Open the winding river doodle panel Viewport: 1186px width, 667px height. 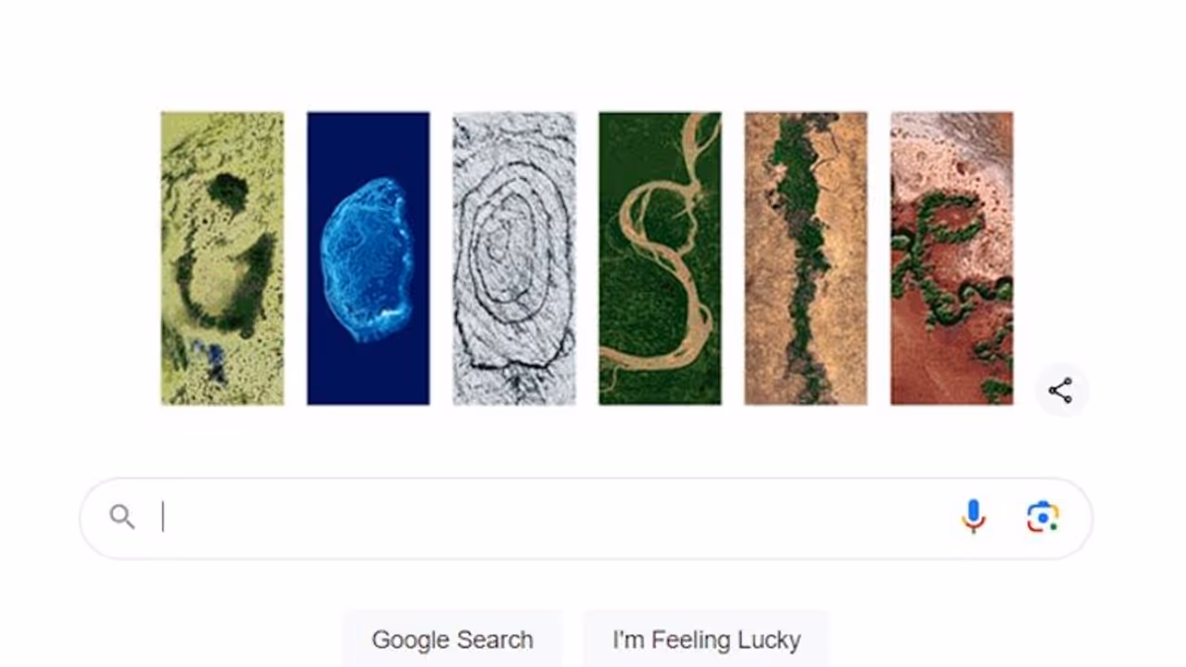(660, 258)
